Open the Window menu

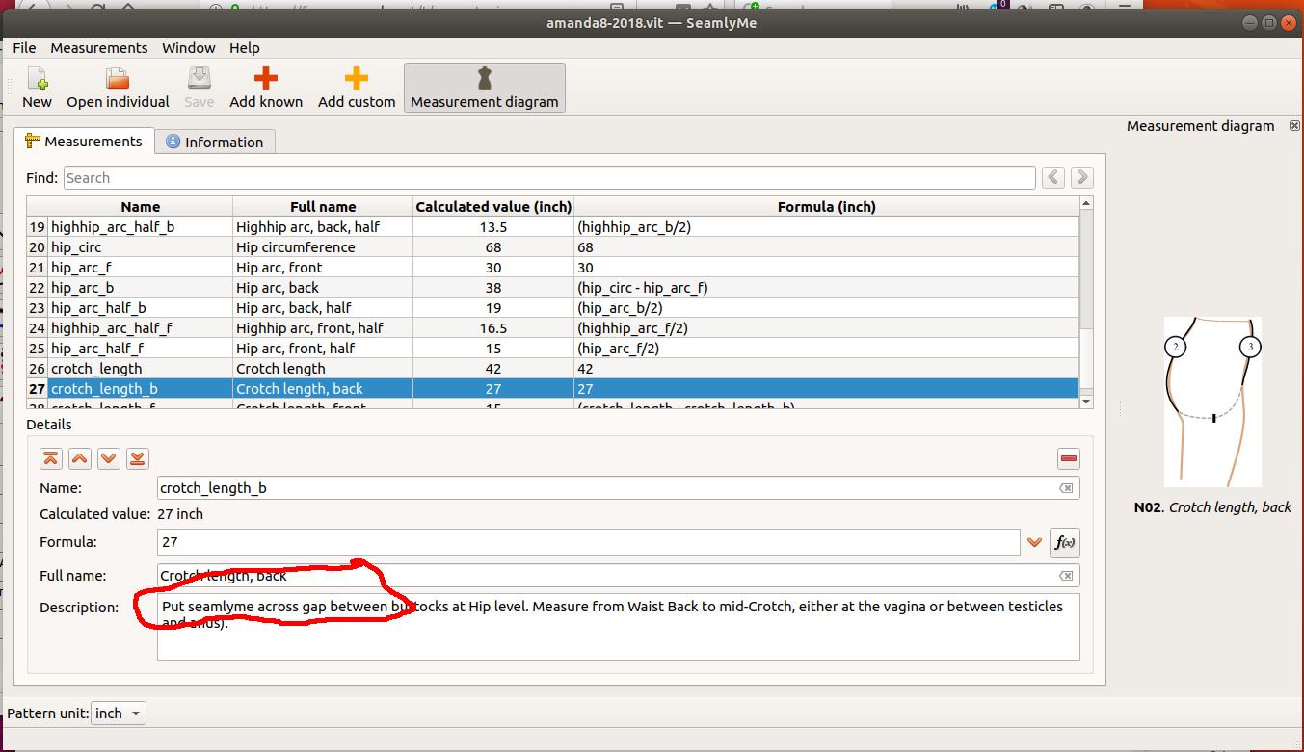[189, 48]
